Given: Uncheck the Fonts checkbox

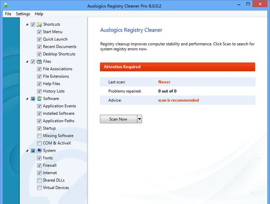Looking at the screenshot, I should pos(39,158).
